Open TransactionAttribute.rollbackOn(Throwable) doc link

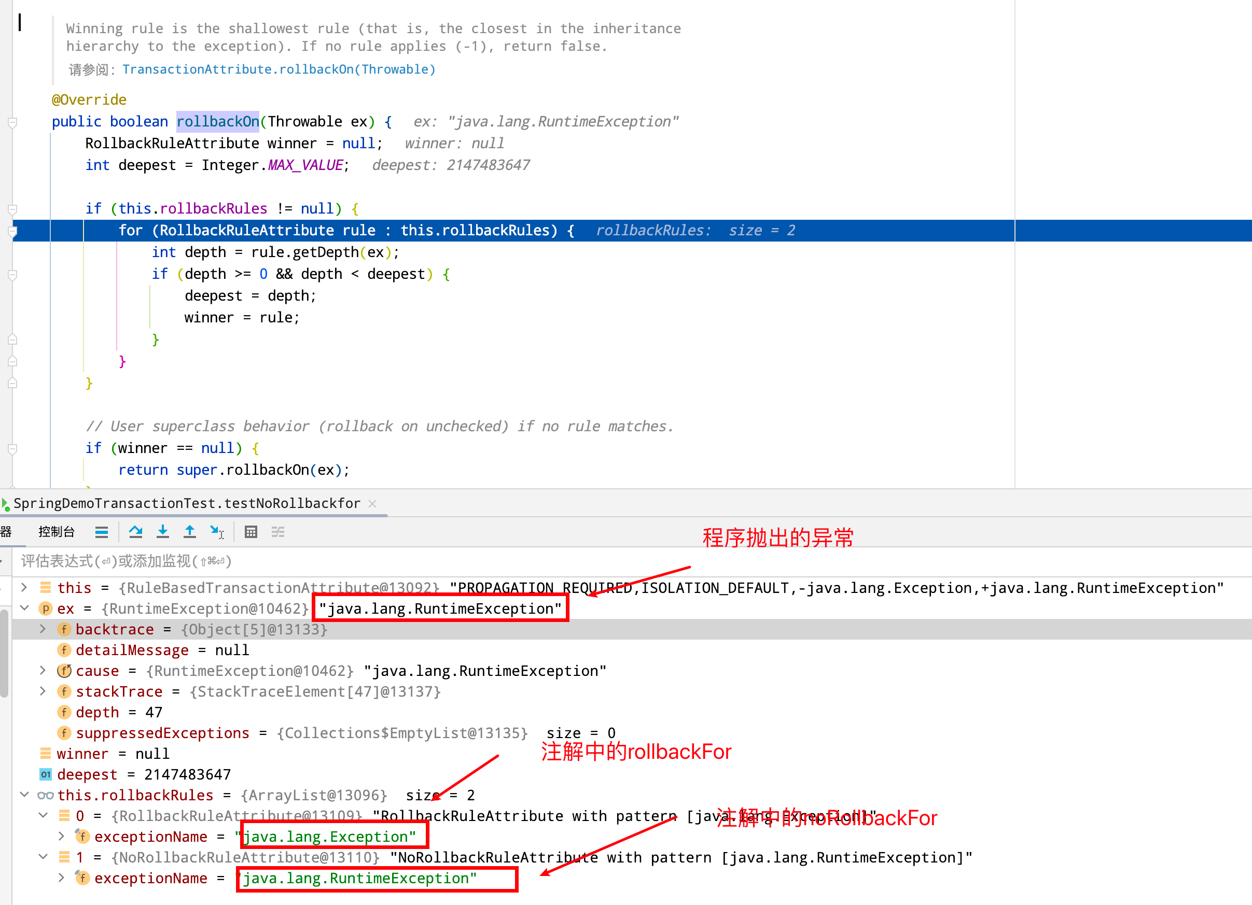click(x=279, y=69)
